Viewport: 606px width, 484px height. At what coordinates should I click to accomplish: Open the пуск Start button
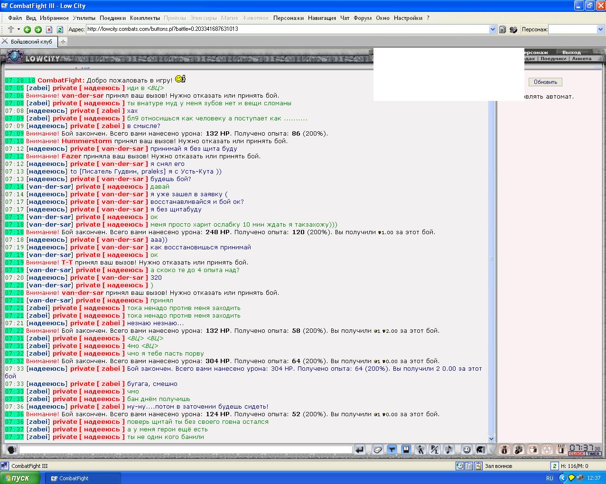[20, 478]
